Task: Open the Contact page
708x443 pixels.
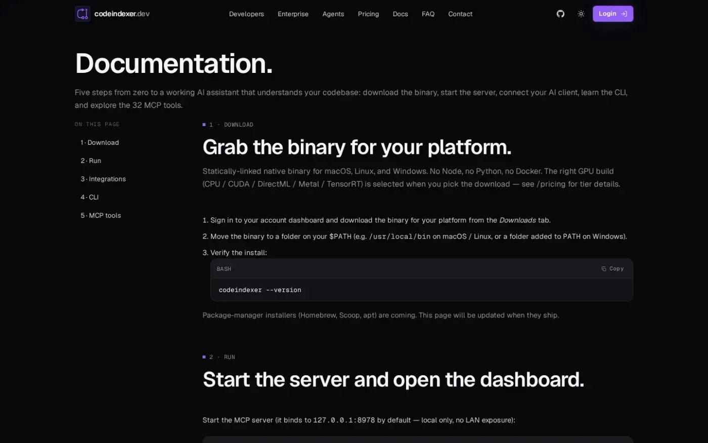Action: [460, 14]
